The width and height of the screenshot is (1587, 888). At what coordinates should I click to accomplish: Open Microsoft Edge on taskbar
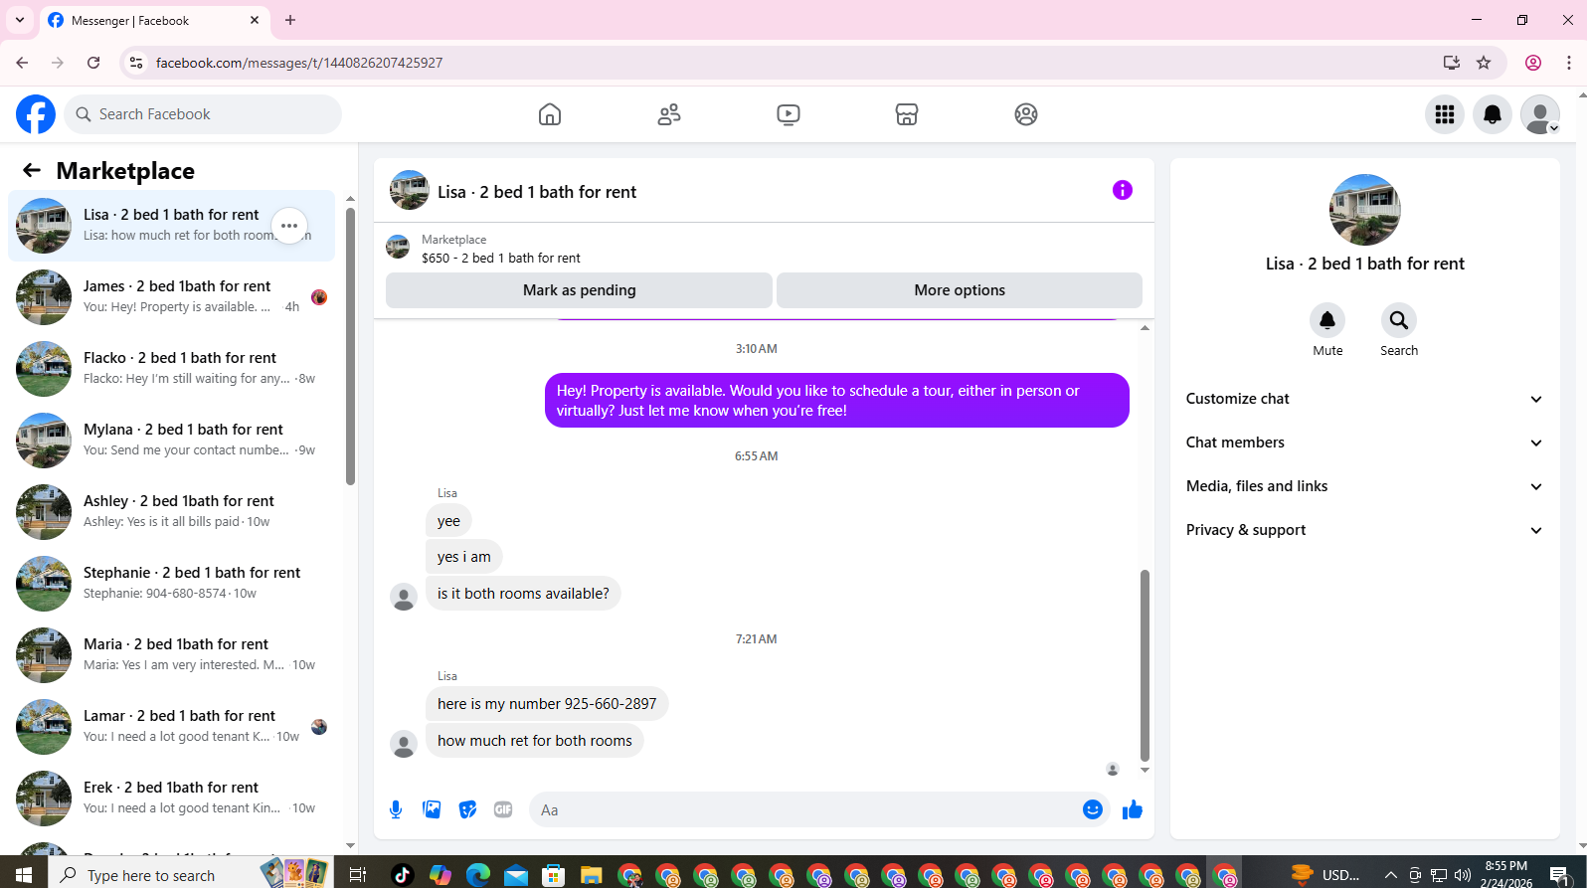pos(478,875)
